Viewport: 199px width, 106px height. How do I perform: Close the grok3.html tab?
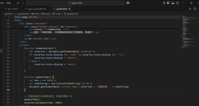click(x=69, y=9)
